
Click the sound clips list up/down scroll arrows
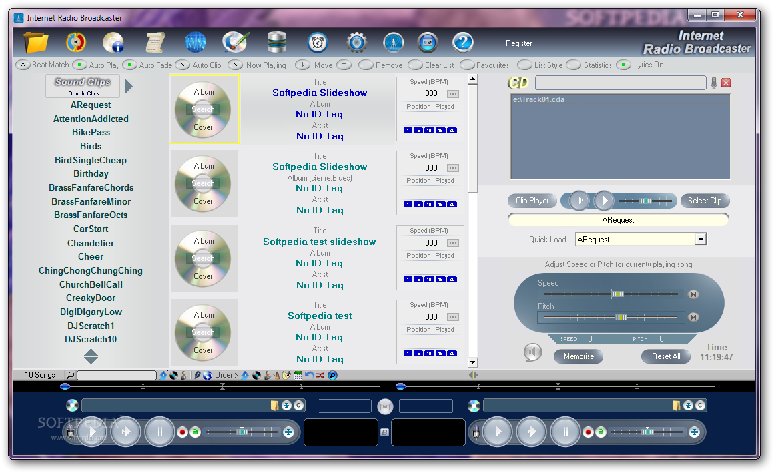coord(91,356)
